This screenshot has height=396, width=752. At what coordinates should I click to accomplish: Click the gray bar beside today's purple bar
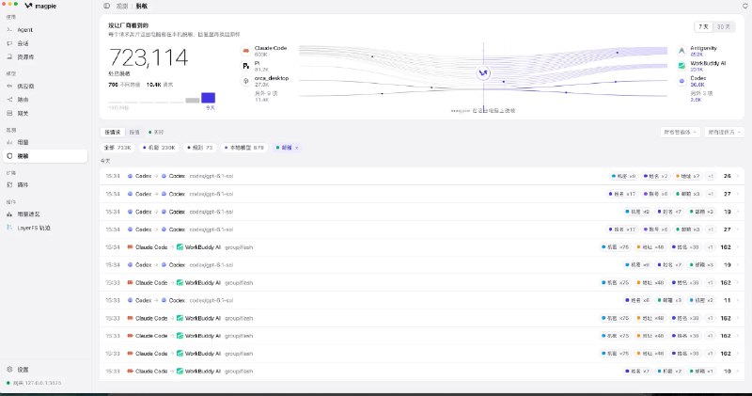[x=193, y=101]
